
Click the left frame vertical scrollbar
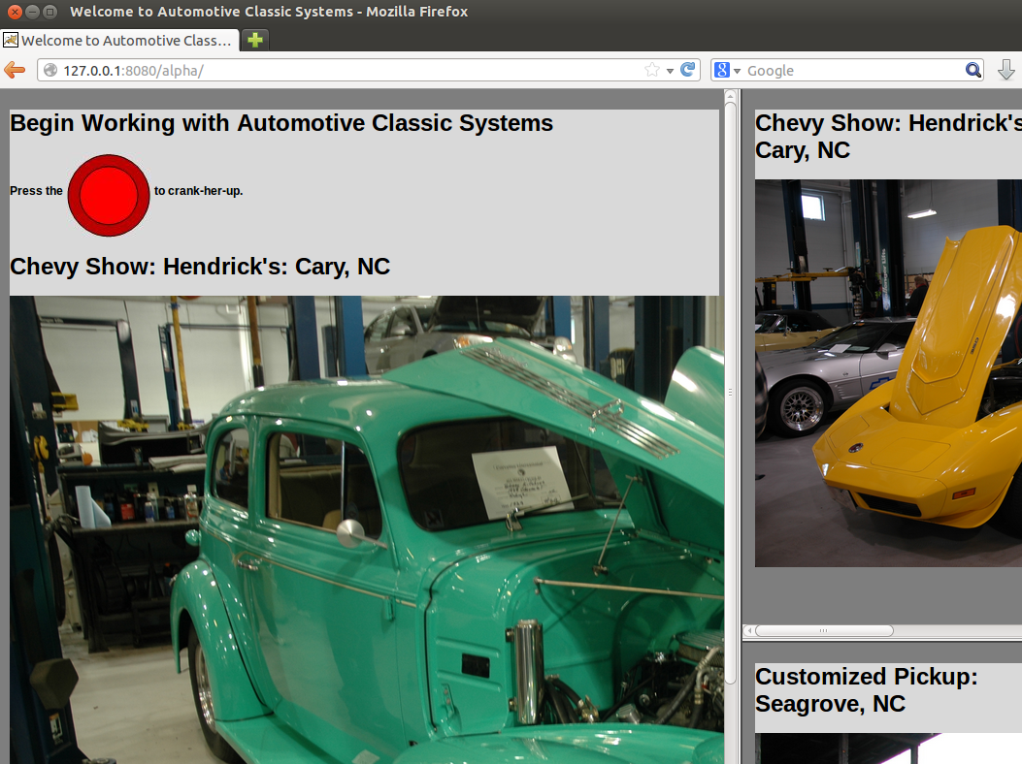click(730, 388)
